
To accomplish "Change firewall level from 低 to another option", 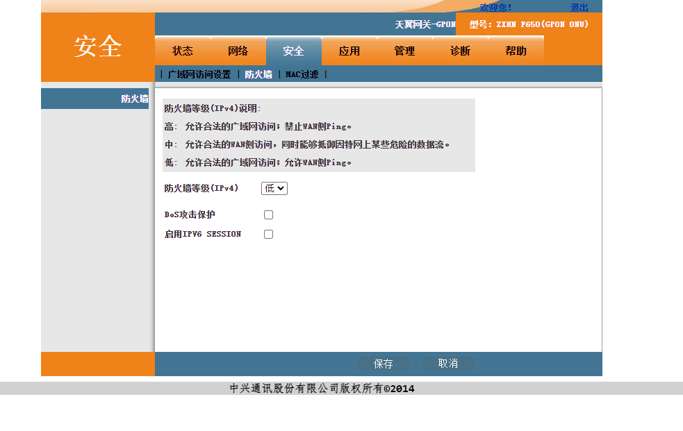I will [x=274, y=188].
